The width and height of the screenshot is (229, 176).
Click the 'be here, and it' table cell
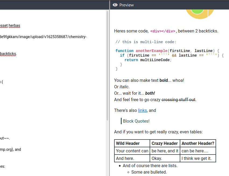click(165, 151)
